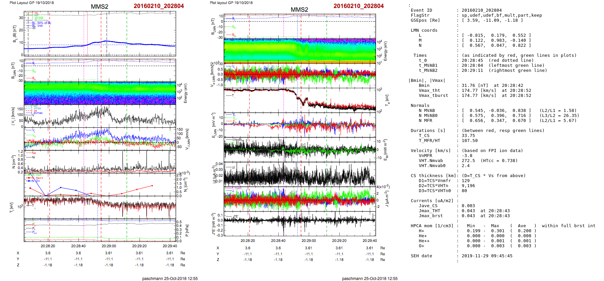
Task: Click the 'Currents [uA/m2]' heading
Action: tap(432, 201)
